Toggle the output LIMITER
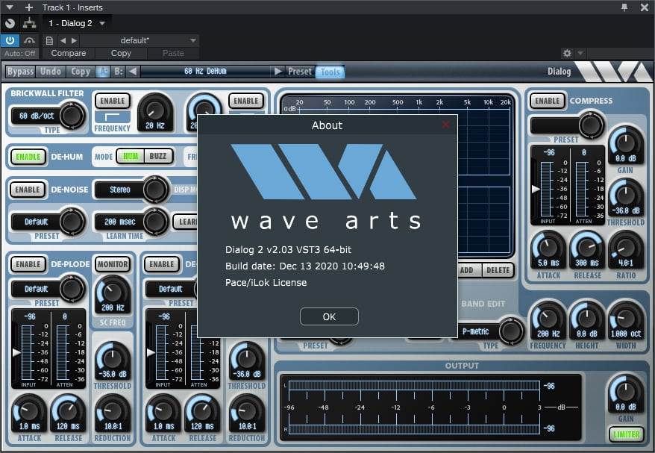655x453 pixels. [626, 434]
